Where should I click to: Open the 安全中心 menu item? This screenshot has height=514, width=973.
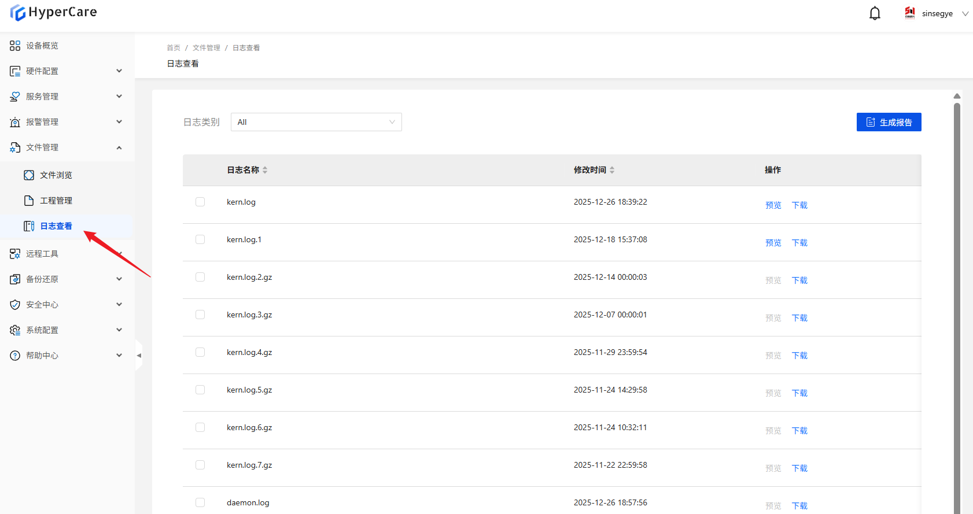tap(42, 305)
